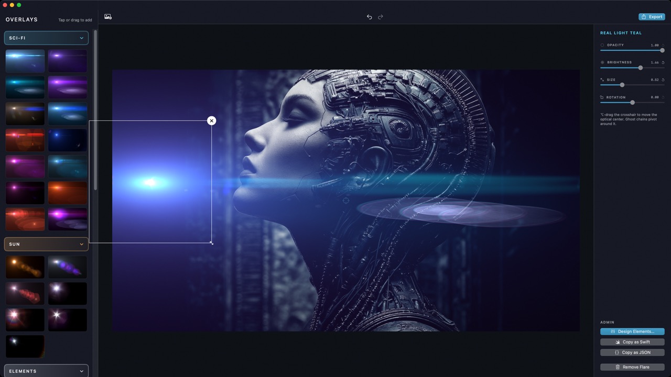Reset the Rotation value
This screenshot has width=671, height=377.
point(663,97)
